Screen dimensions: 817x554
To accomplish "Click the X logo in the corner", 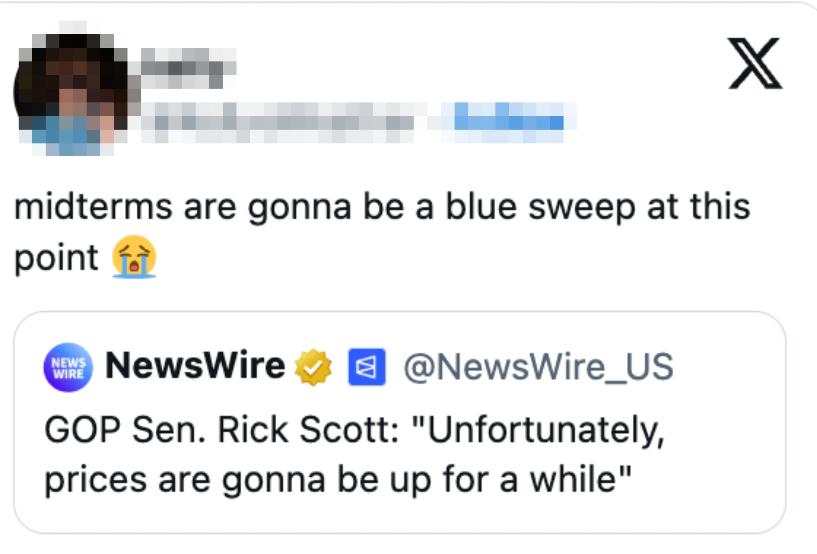I will click(x=754, y=63).
